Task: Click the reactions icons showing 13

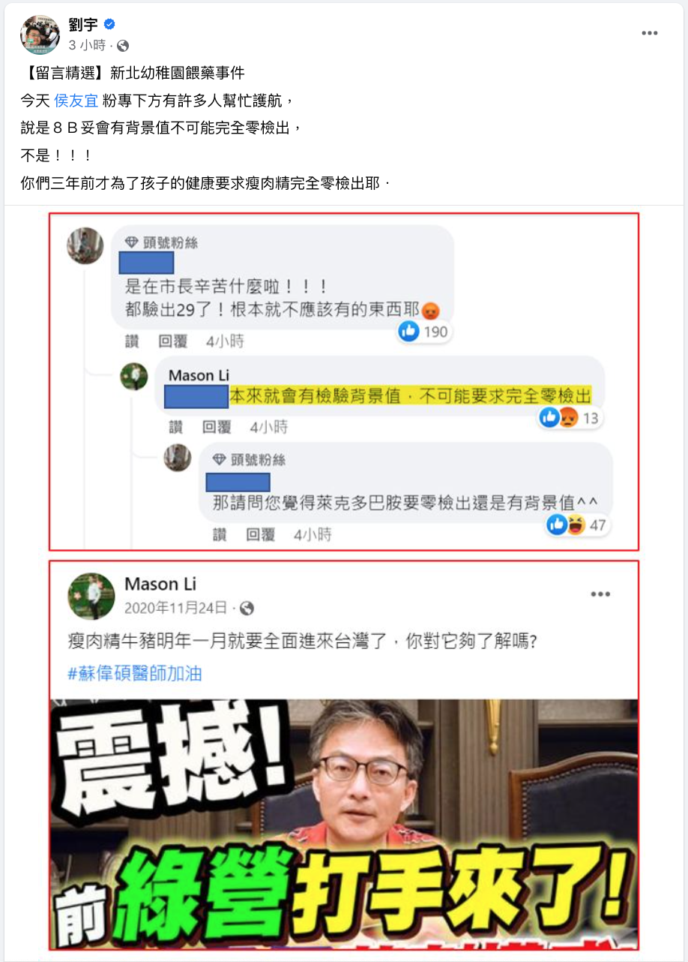Action: (559, 417)
